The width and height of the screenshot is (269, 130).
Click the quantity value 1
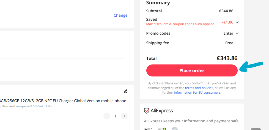pyautogui.click(x=115, y=116)
